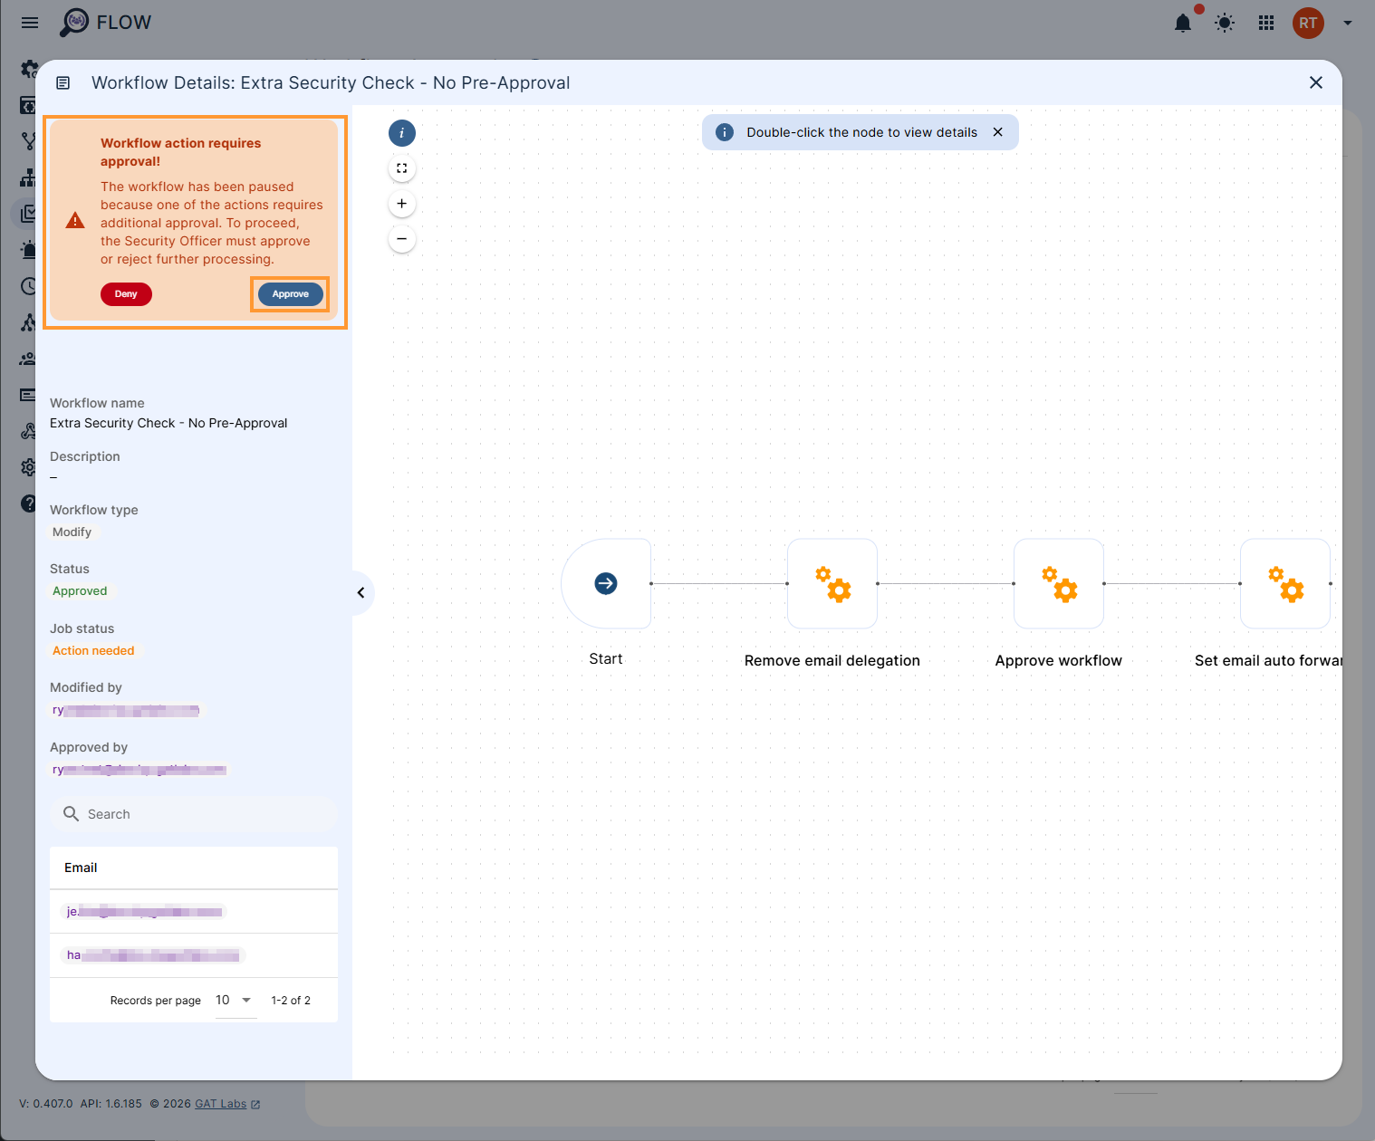The image size is (1375, 1141).
Task: Click the fit-to-view icon on the canvas
Action: click(x=401, y=168)
